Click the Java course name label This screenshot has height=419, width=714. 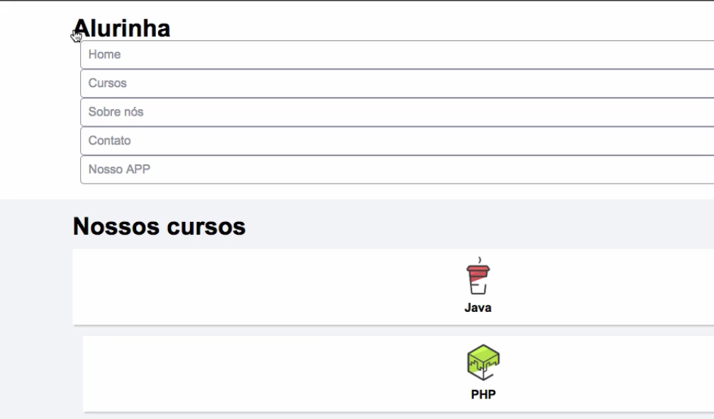click(x=478, y=308)
